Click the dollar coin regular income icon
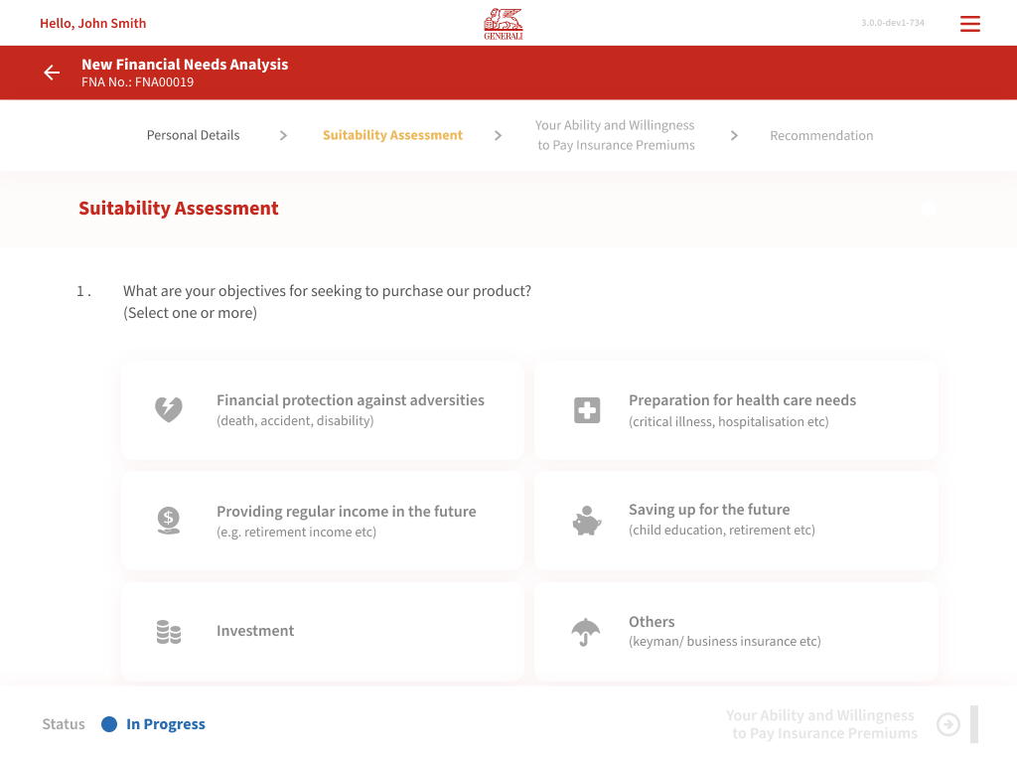This screenshot has height=763, width=1017. (169, 521)
